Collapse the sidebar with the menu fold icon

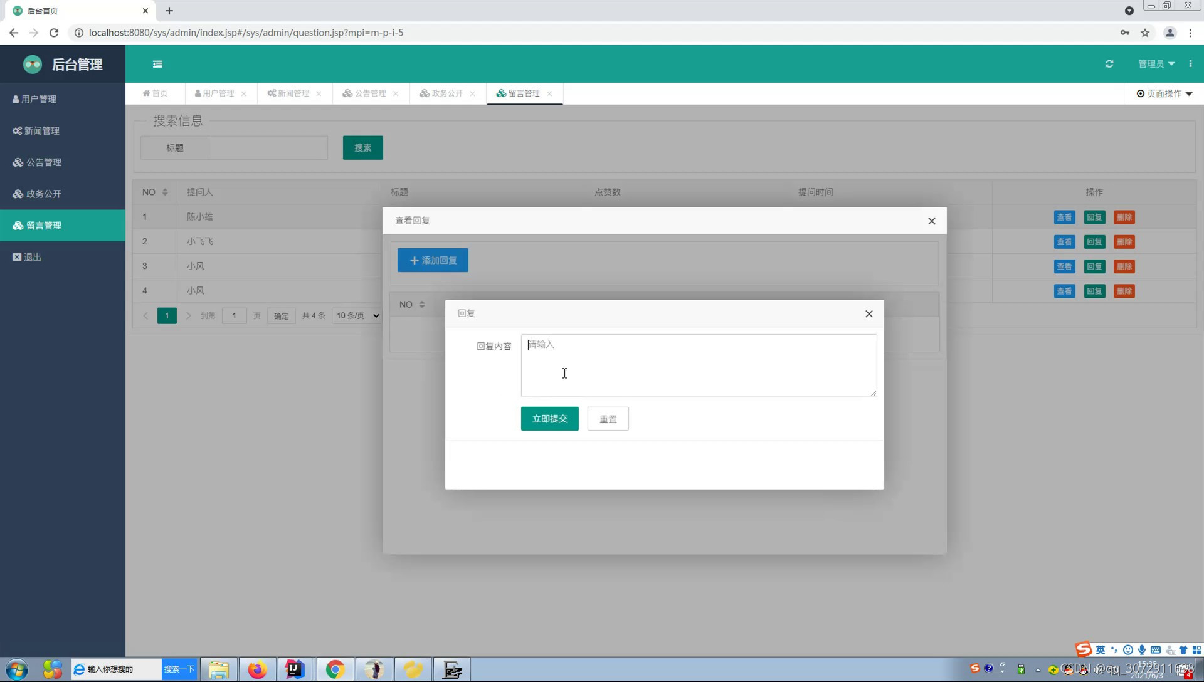coord(157,64)
